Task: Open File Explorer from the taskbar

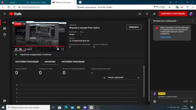Action: point(78,107)
